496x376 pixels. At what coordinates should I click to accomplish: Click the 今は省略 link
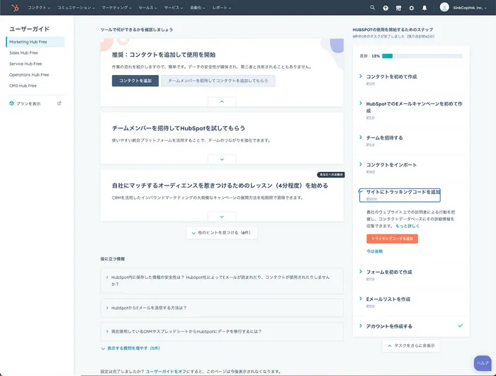click(375, 251)
